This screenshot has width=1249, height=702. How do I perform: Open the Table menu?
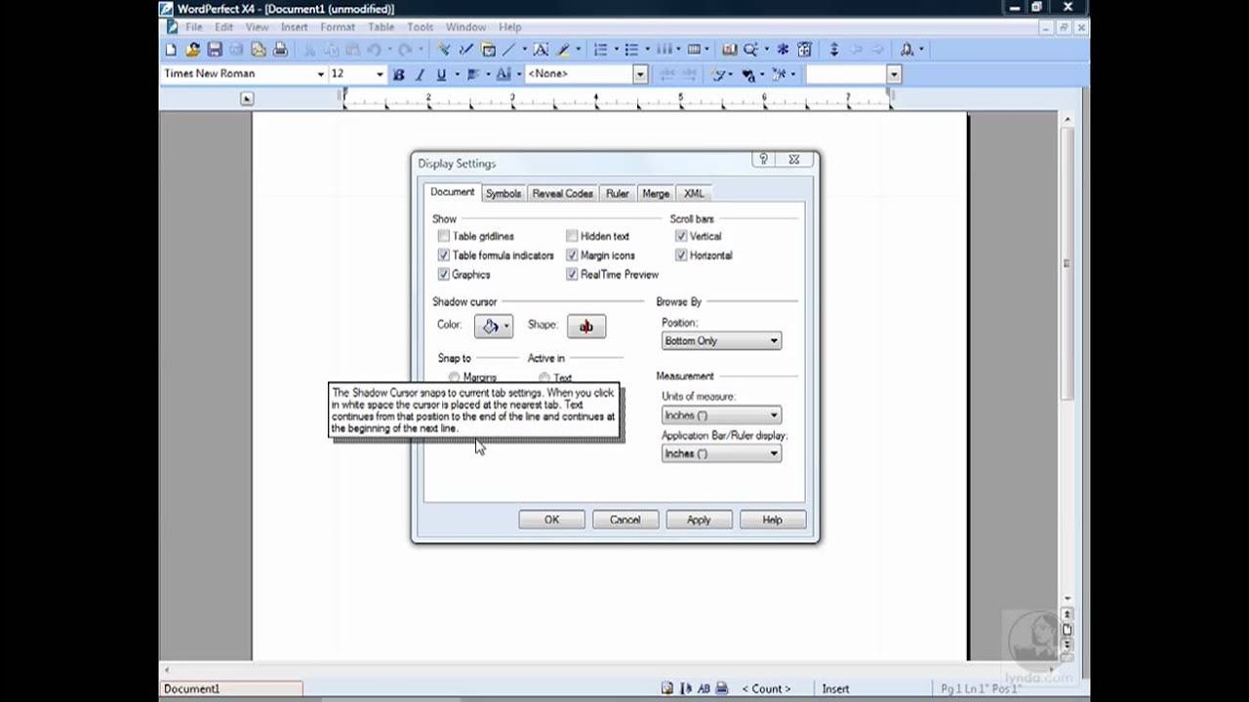pos(381,27)
